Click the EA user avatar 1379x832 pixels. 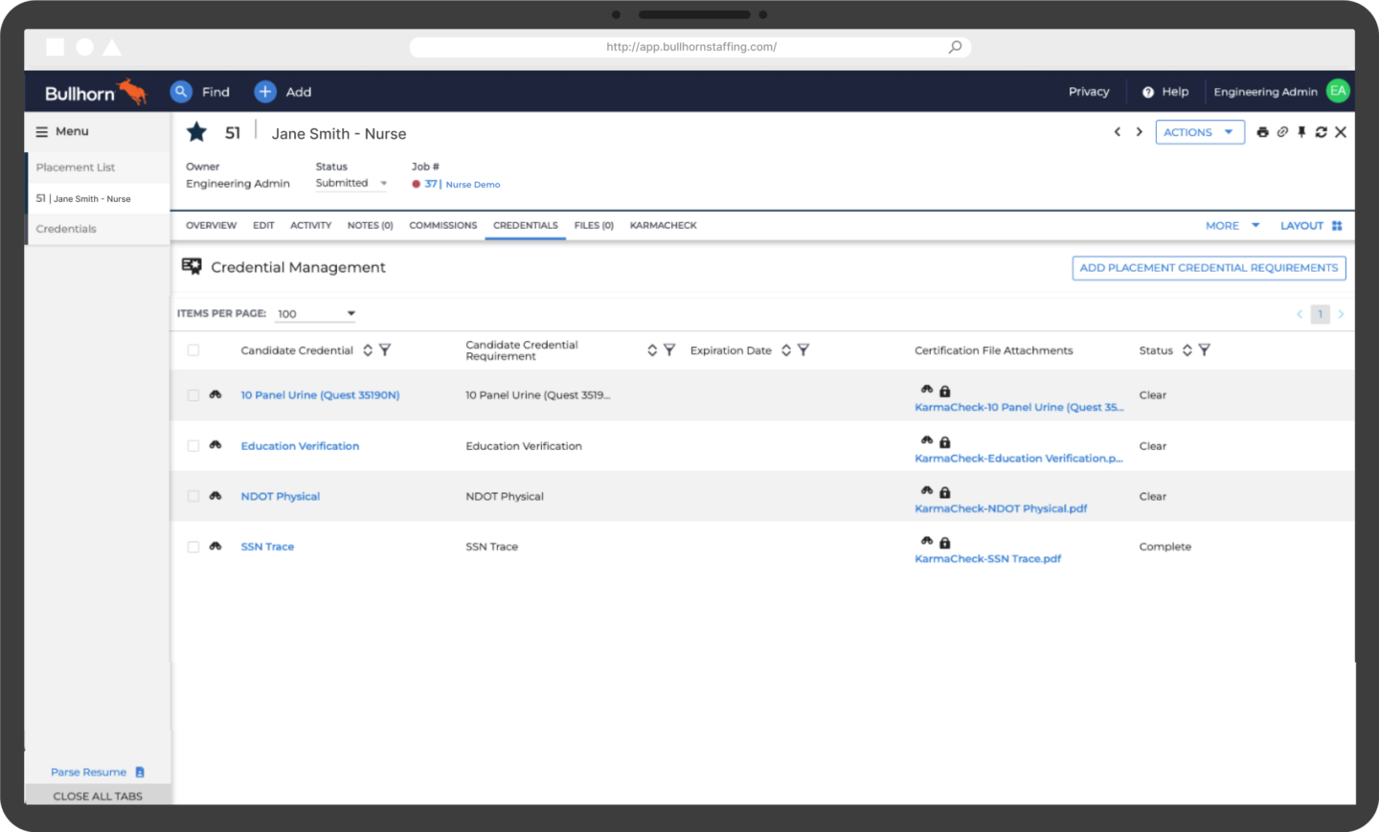click(x=1338, y=91)
